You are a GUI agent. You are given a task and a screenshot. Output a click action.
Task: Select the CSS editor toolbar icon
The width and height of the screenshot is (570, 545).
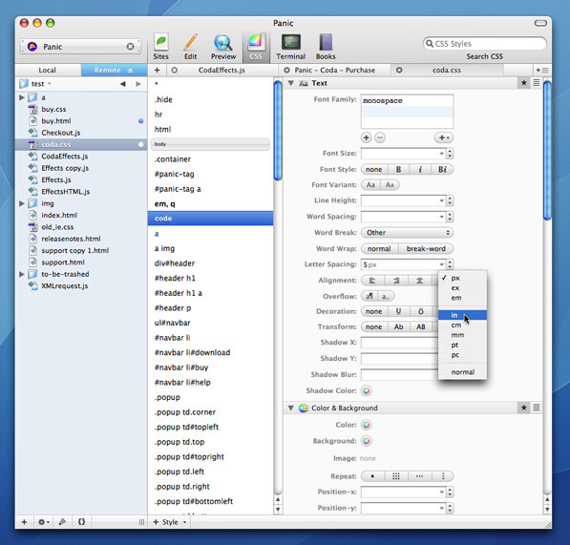(x=256, y=47)
